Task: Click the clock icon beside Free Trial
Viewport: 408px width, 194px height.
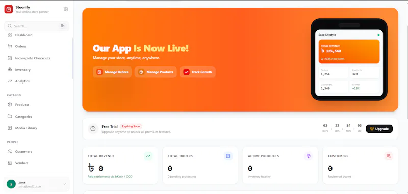Action: pos(93,128)
